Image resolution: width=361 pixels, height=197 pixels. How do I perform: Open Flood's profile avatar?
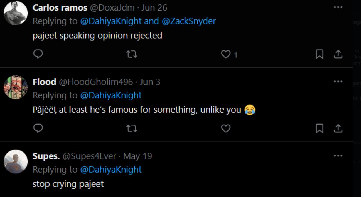(x=16, y=87)
